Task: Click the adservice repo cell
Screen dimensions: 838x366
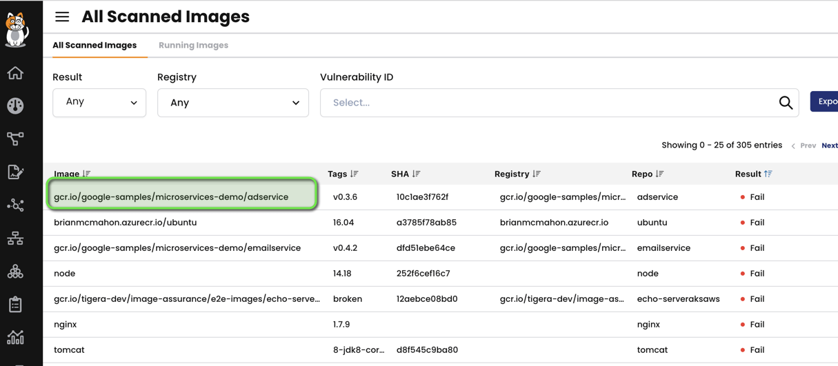Action: 657,197
